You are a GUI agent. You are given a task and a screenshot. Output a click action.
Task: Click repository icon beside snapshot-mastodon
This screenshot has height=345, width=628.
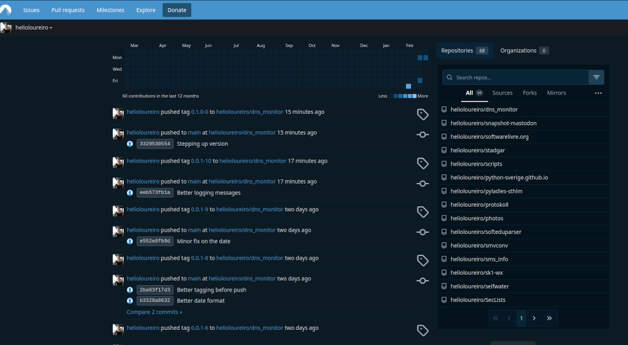coord(444,123)
